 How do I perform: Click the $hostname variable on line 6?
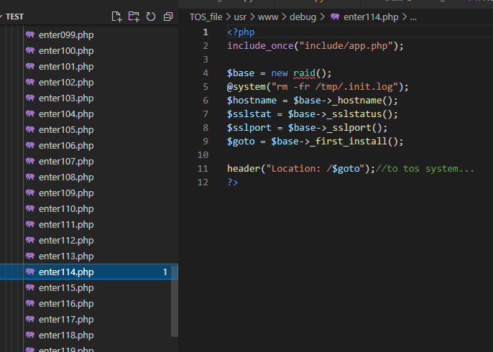point(252,101)
